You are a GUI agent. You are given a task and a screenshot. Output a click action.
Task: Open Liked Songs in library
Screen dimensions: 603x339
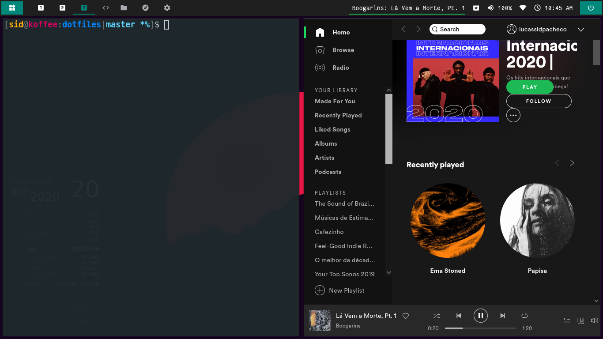[x=332, y=129]
